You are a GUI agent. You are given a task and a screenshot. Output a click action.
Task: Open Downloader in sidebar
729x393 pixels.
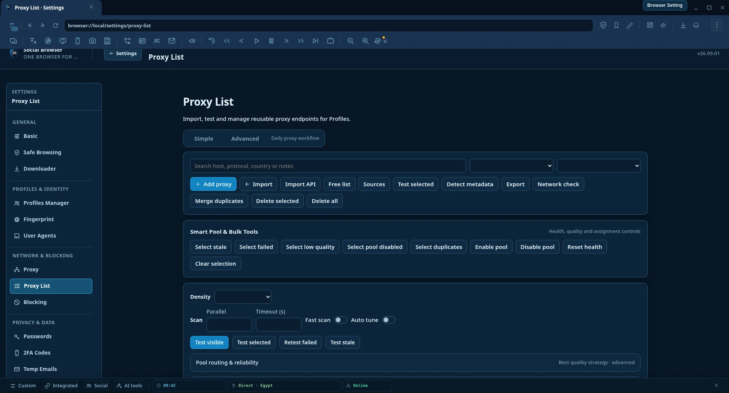pyautogui.click(x=51, y=169)
